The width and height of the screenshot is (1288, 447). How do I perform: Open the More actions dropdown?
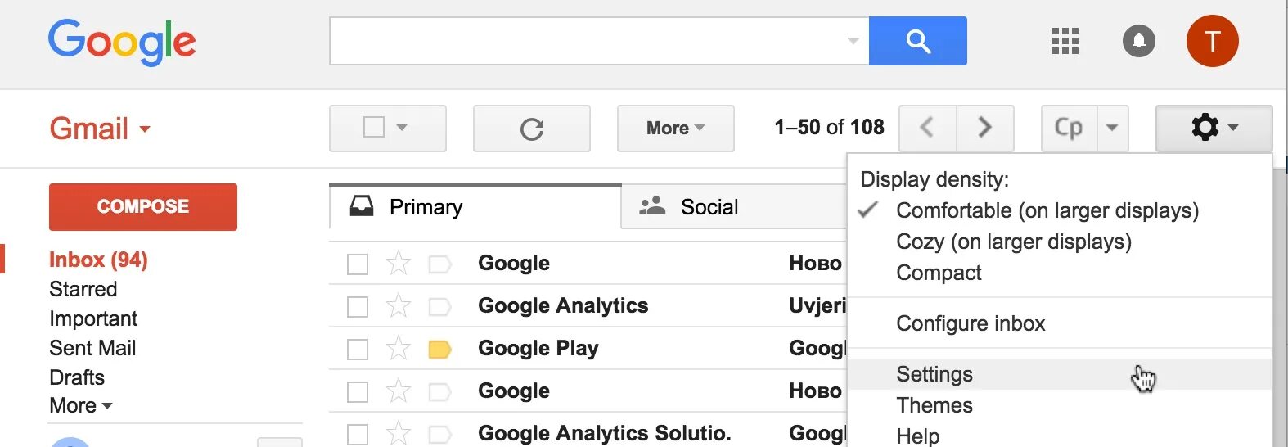[x=675, y=129]
